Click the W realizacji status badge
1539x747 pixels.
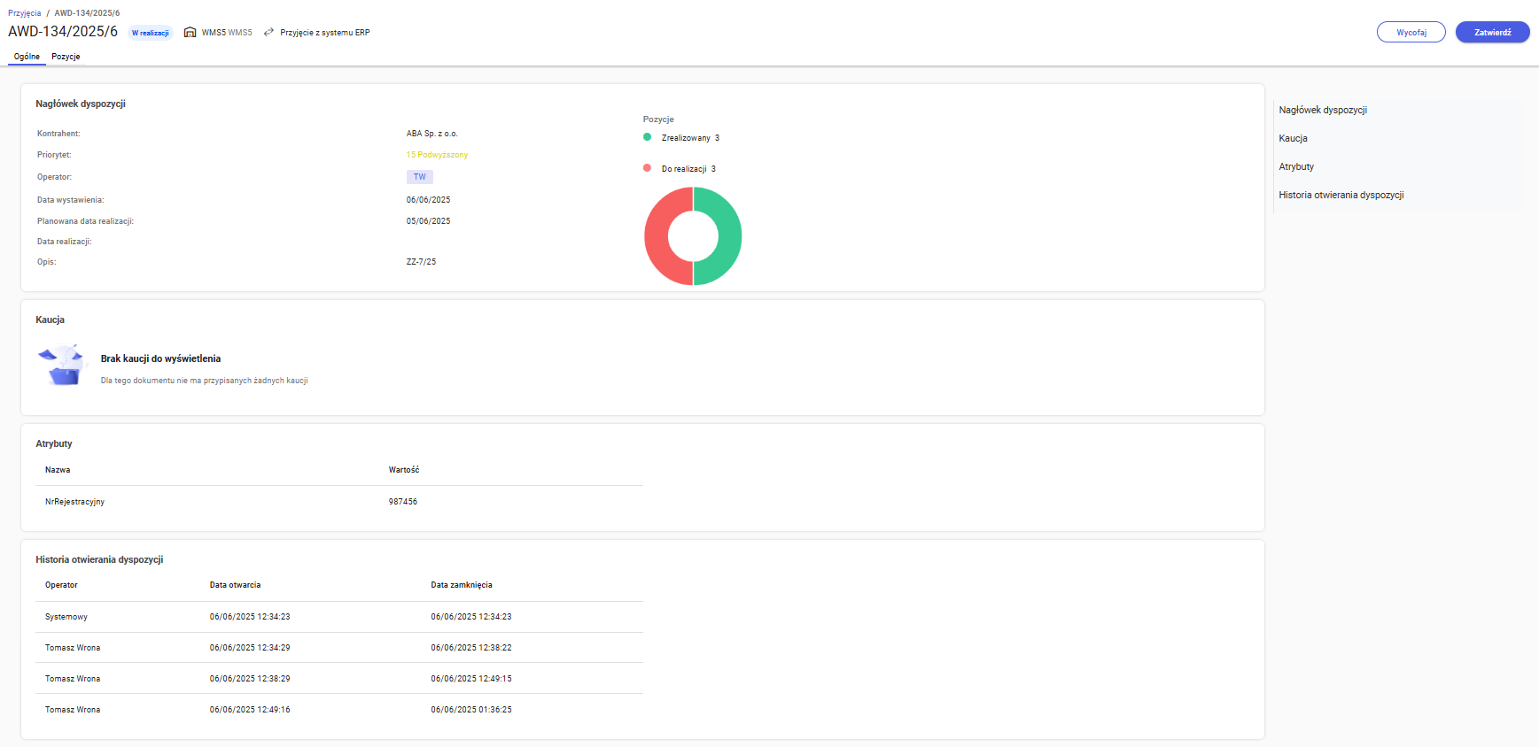click(151, 33)
